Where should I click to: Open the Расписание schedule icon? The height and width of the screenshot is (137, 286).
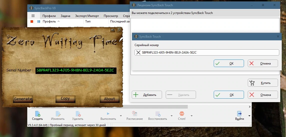134,114
